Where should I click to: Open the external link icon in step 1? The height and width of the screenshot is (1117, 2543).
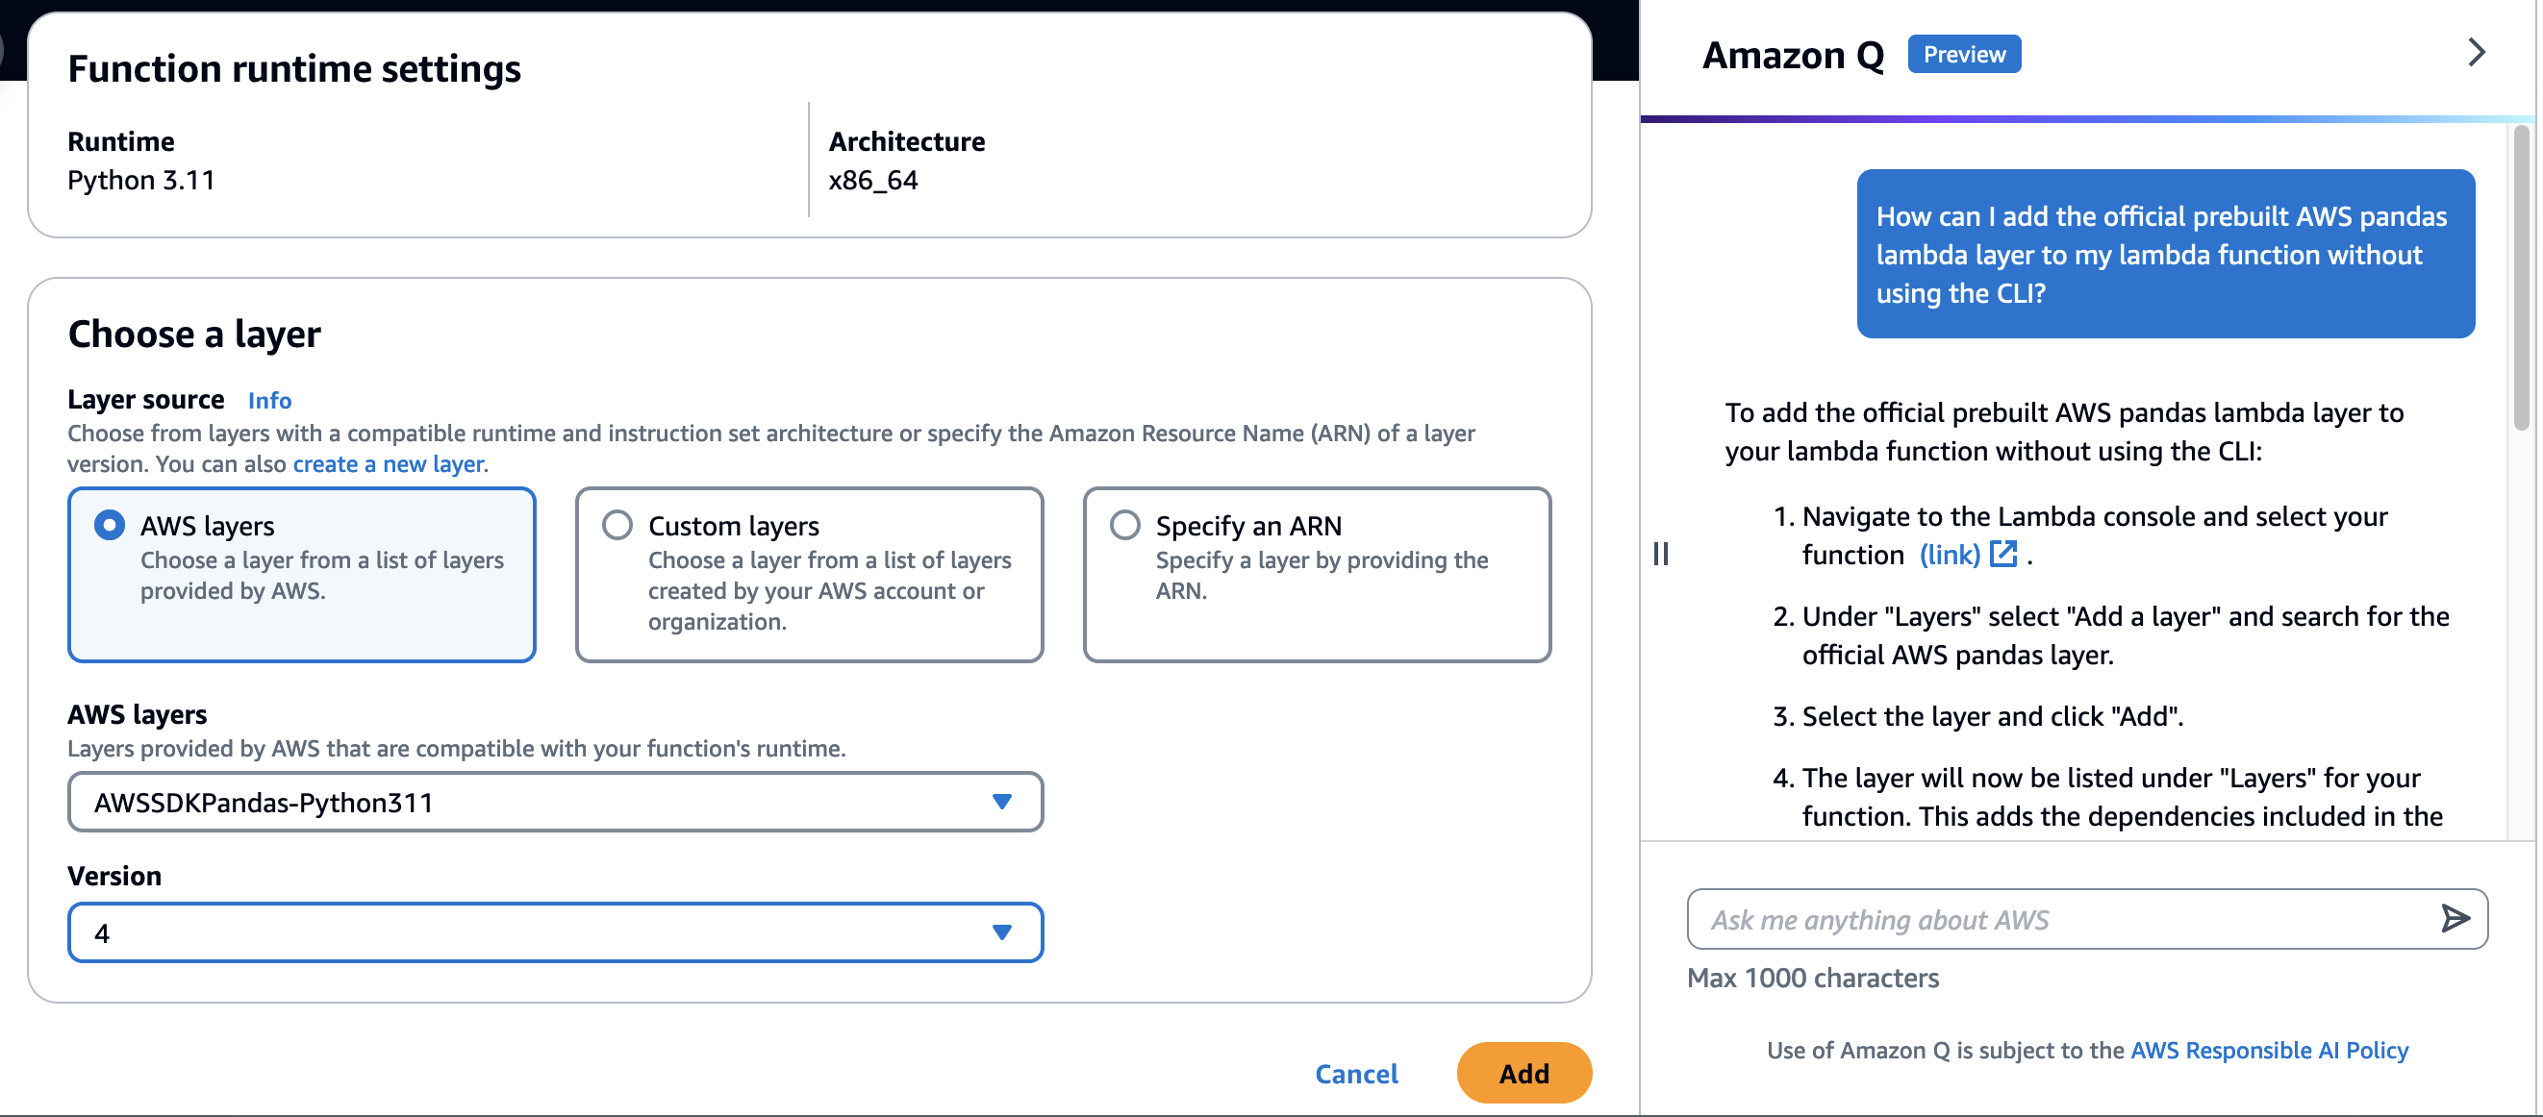[2003, 554]
